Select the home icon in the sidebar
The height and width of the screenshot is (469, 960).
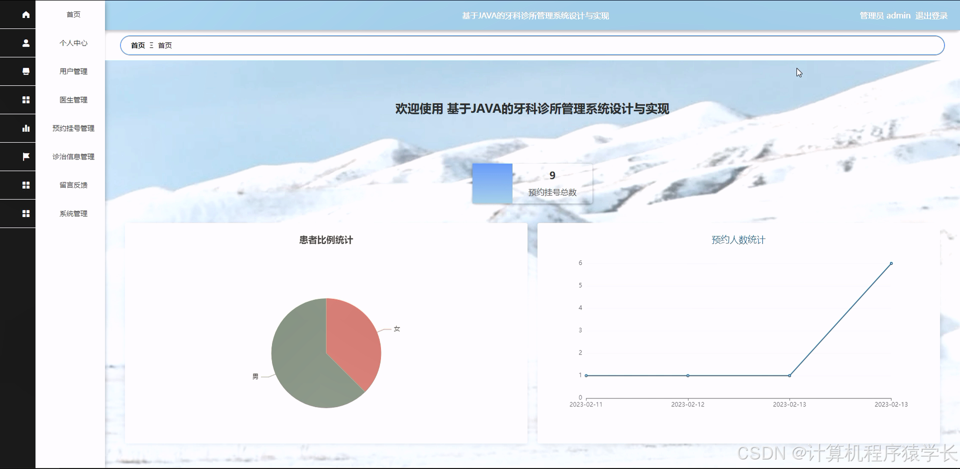25,14
